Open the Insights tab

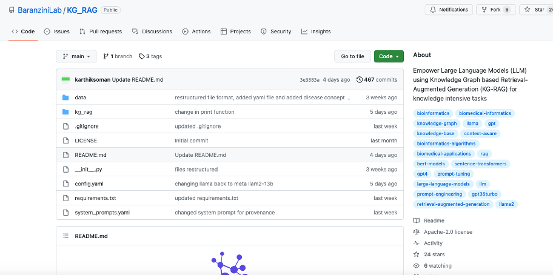(x=316, y=31)
